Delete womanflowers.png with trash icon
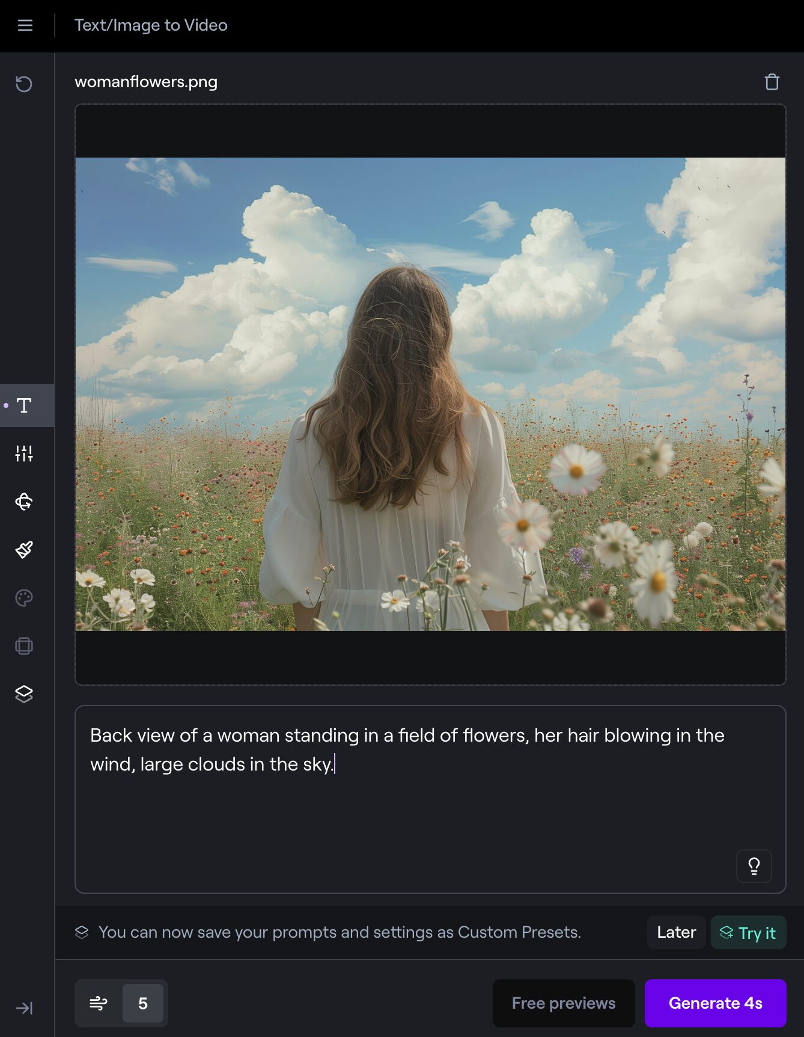The width and height of the screenshot is (804, 1037). click(772, 82)
